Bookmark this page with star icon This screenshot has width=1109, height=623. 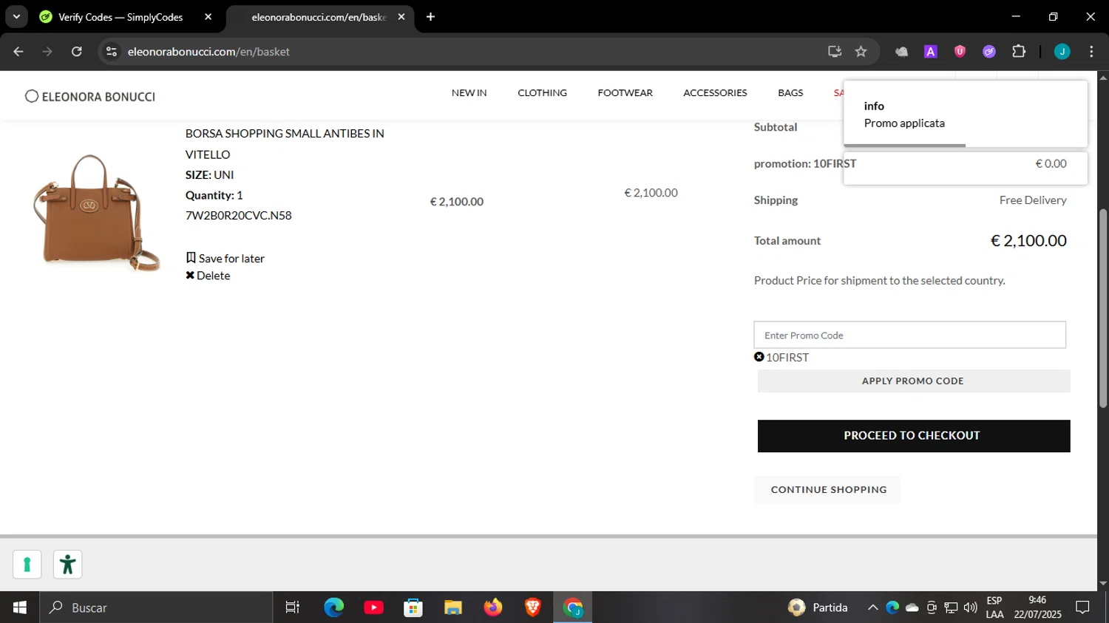(861, 52)
